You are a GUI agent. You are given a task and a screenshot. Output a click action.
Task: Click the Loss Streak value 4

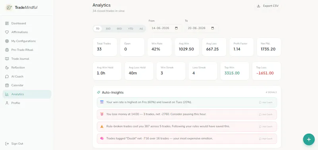[194, 73]
